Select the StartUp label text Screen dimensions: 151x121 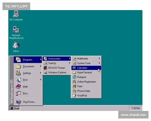pos(52,63)
